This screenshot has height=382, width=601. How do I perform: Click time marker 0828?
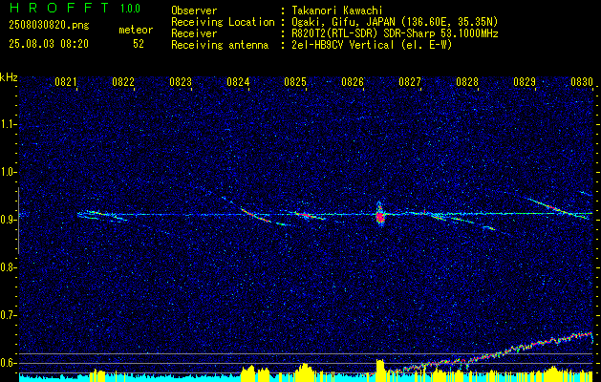pos(467,82)
